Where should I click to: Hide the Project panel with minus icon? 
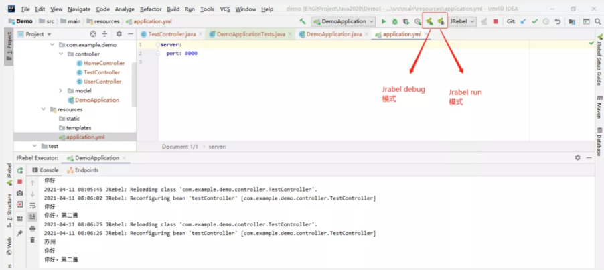pos(131,34)
